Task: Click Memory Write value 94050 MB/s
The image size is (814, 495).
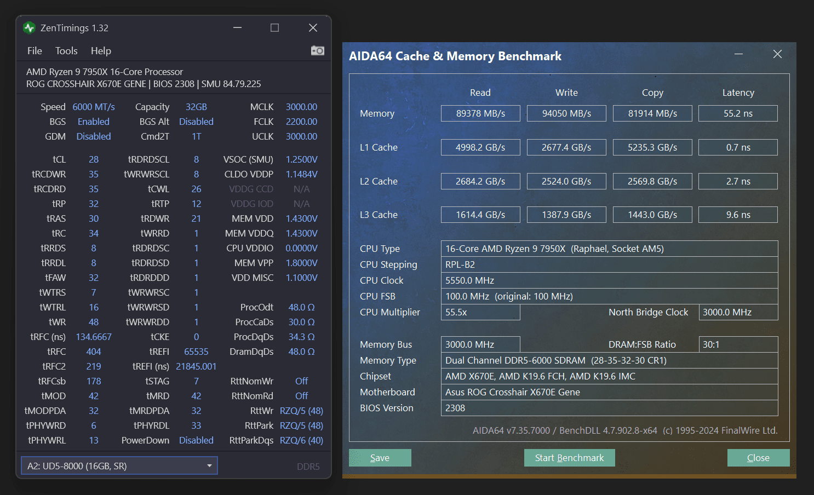Action: [566, 113]
